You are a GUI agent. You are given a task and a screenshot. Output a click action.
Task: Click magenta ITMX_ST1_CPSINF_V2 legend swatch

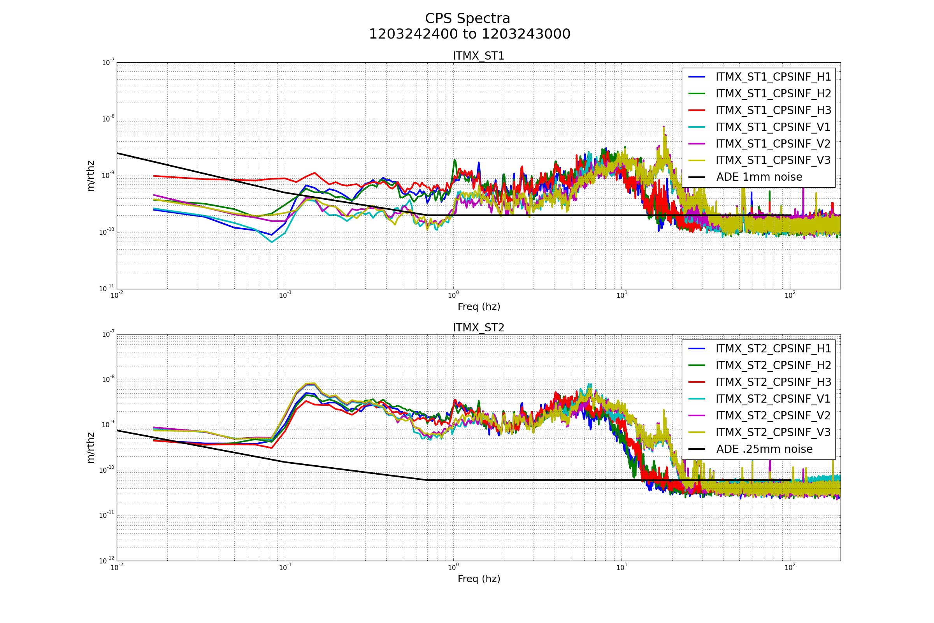coord(697,144)
